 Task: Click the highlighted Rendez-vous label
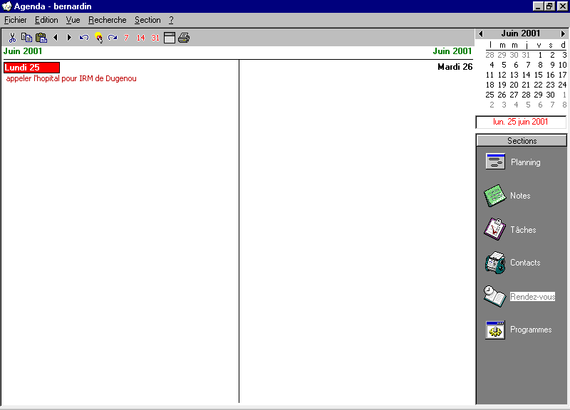click(532, 297)
